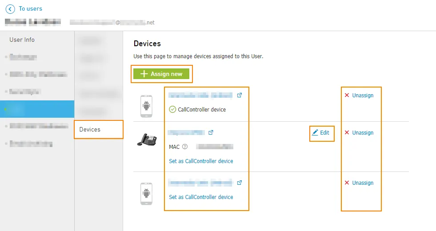Go back using the To users arrow icon
This screenshot has width=436, height=231.
tap(10, 9)
